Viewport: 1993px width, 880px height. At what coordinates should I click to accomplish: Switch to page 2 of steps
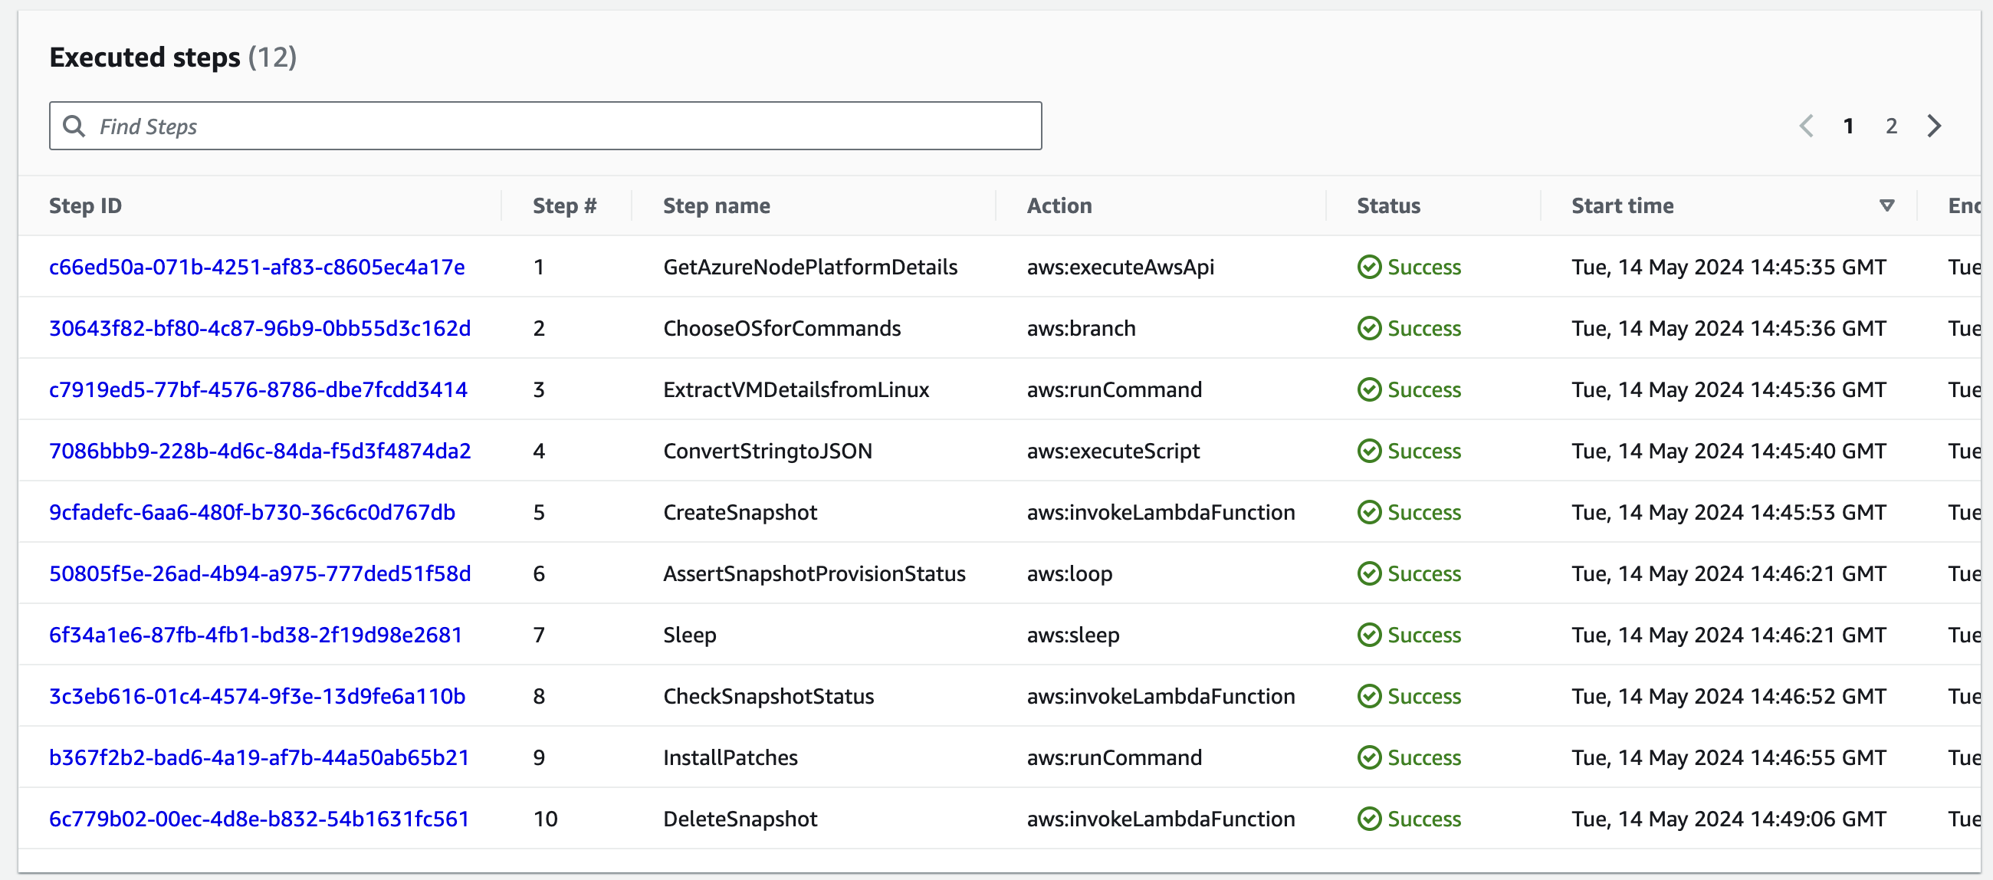coord(1891,126)
